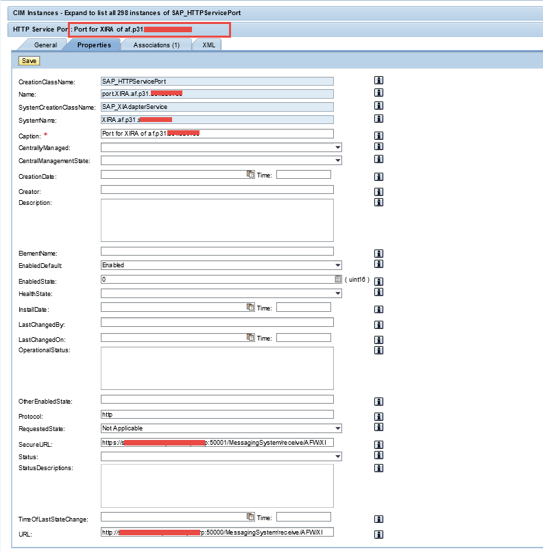543x551 pixels.
Task: Focus the TimeOfLastStateChange Time field
Action: 304,517
